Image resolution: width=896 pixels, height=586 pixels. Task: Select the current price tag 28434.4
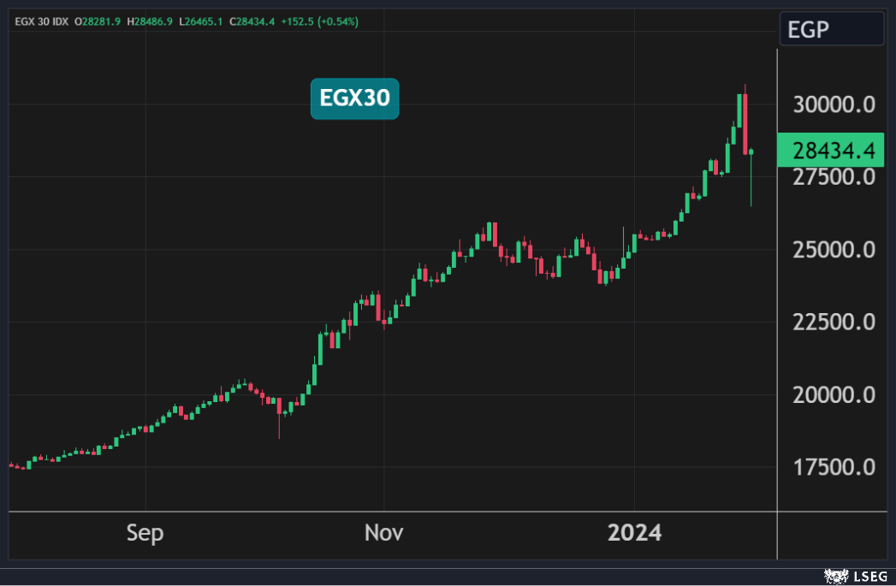pyautogui.click(x=832, y=151)
